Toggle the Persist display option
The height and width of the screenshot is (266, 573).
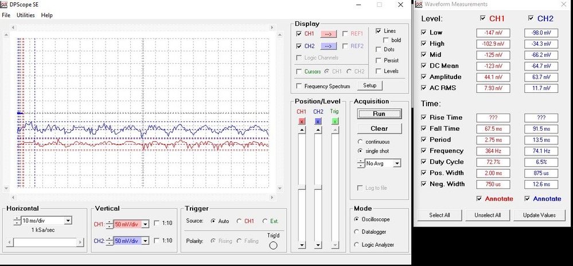tap(379, 60)
